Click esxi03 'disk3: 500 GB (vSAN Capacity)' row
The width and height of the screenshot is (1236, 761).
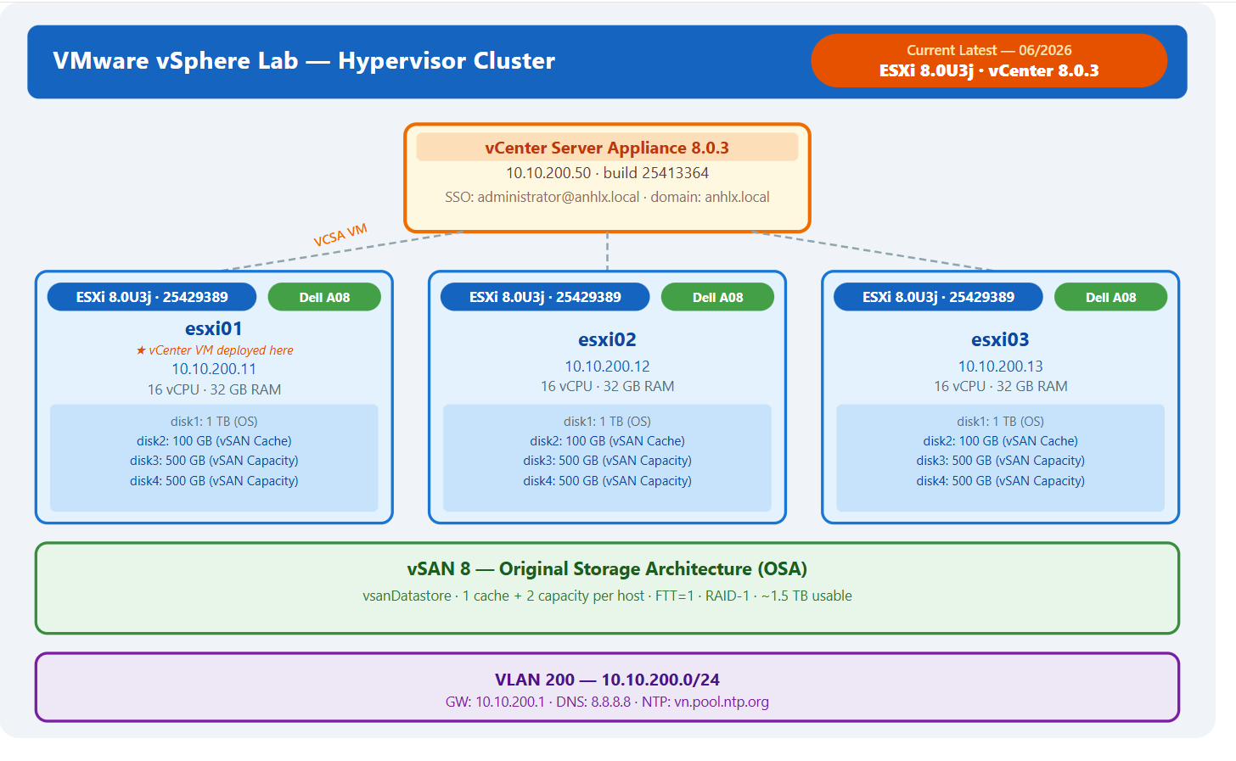(x=1000, y=461)
